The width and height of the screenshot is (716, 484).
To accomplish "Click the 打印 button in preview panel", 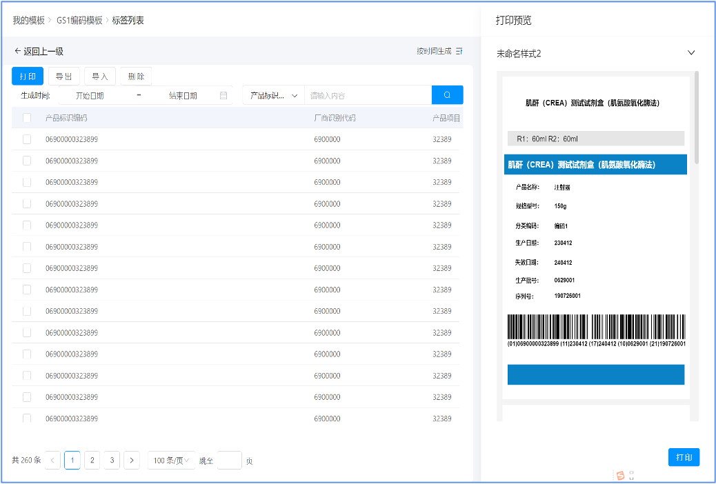I will click(x=684, y=457).
